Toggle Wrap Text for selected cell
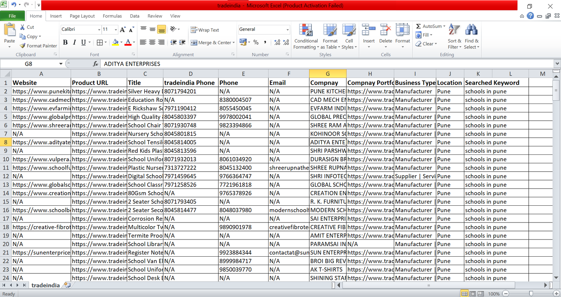This screenshot has height=297, width=561. 205,30
